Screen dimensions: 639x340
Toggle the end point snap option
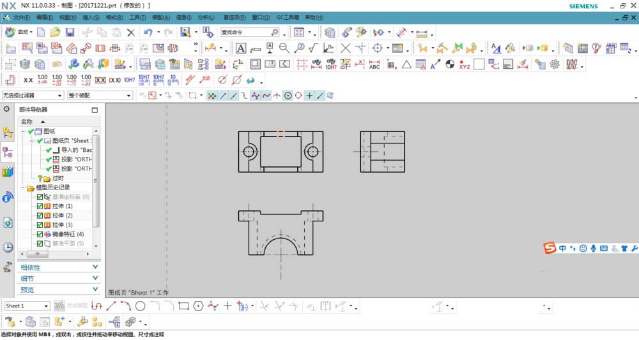point(223,96)
